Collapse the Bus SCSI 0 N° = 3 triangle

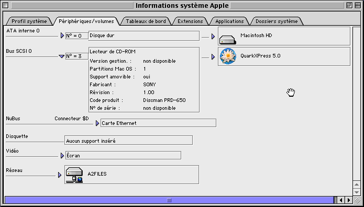click(x=61, y=56)
